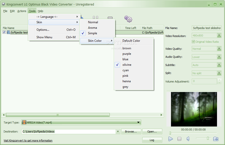Click Show Menu entry
This screenshot has height=145, width=225.
pyautogui.click(x=54, y=37)
